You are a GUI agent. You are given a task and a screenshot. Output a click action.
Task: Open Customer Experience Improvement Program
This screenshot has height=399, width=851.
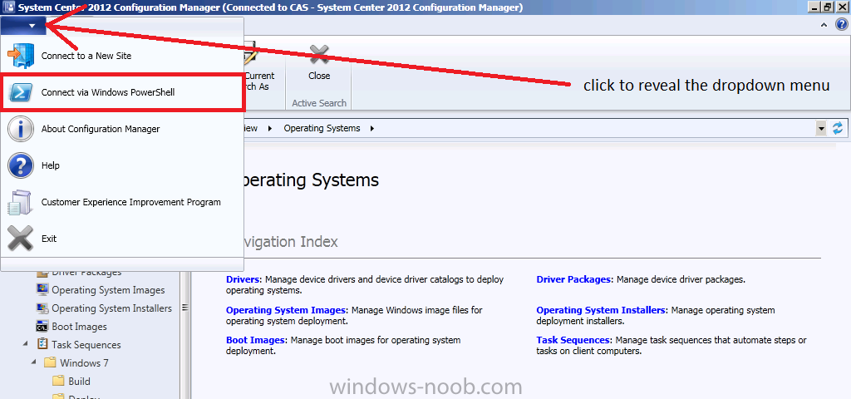130,202
